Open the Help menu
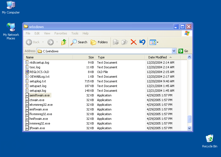This screenshot has width=221, height=157. tap(86, 33)
